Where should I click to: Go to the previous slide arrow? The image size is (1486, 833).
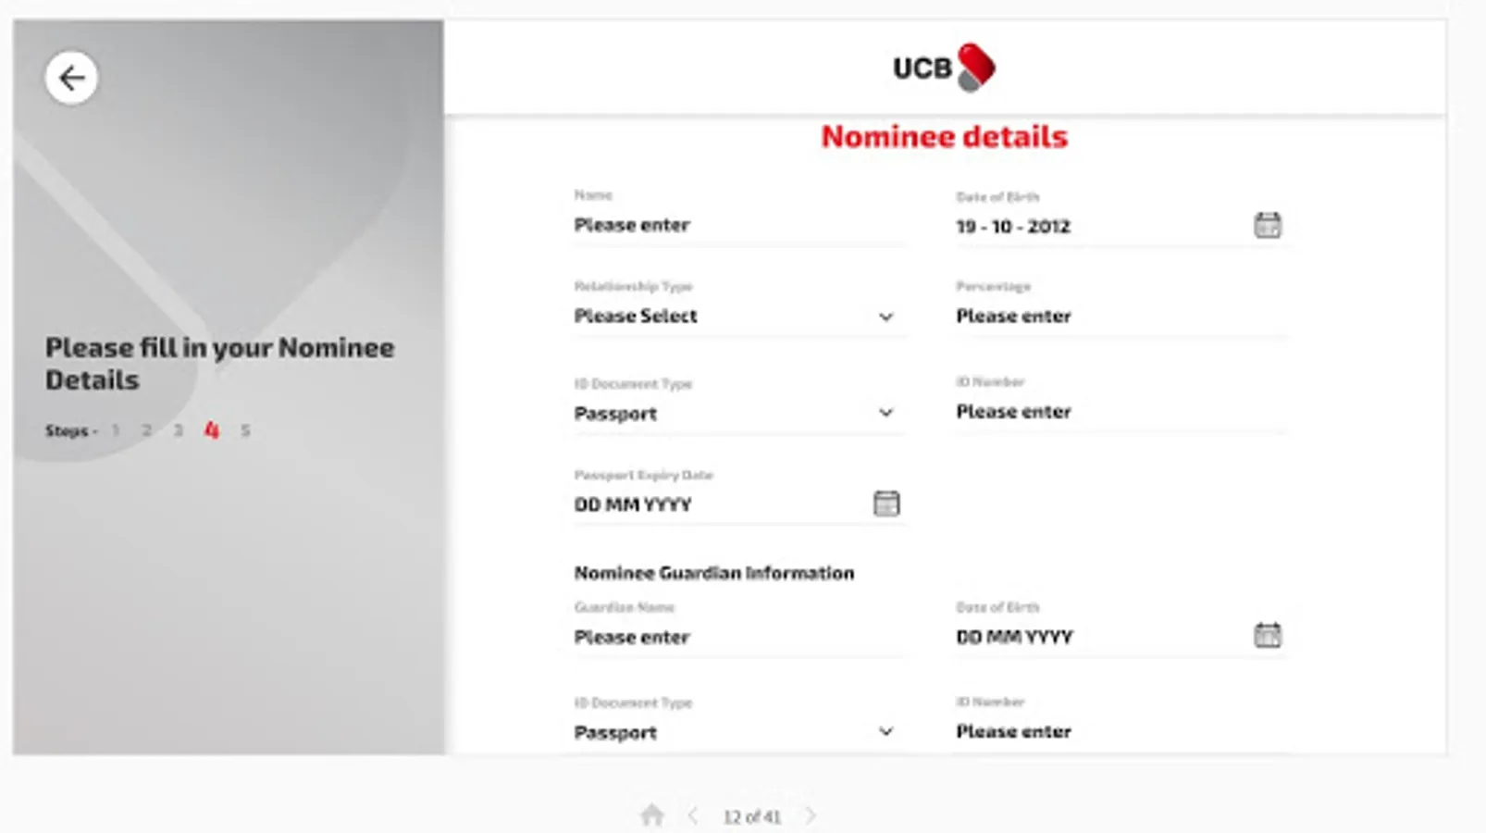[693, 815]
